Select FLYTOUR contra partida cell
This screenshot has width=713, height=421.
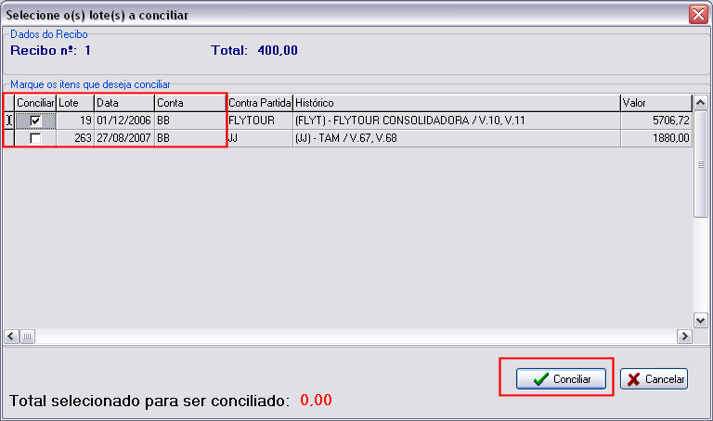260,121
